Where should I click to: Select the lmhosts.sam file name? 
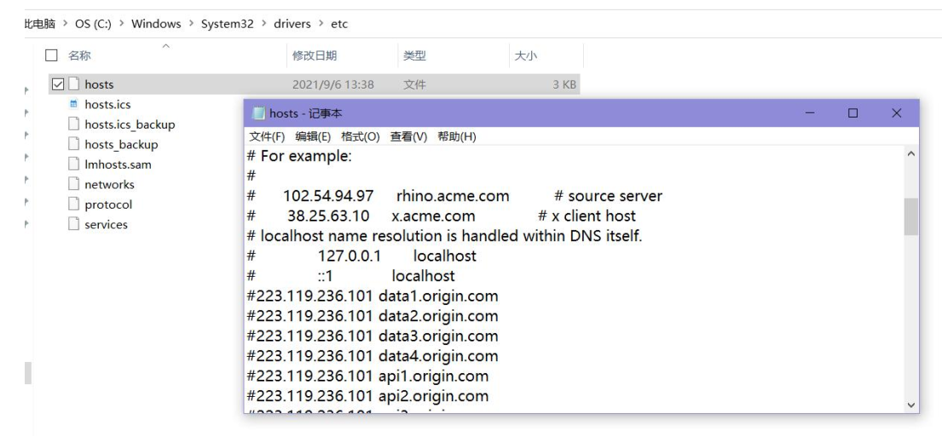tap(118, 164)
